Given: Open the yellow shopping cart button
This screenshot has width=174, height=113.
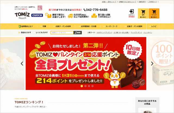Looking at the screenshot, I should (x=143, y=13).
